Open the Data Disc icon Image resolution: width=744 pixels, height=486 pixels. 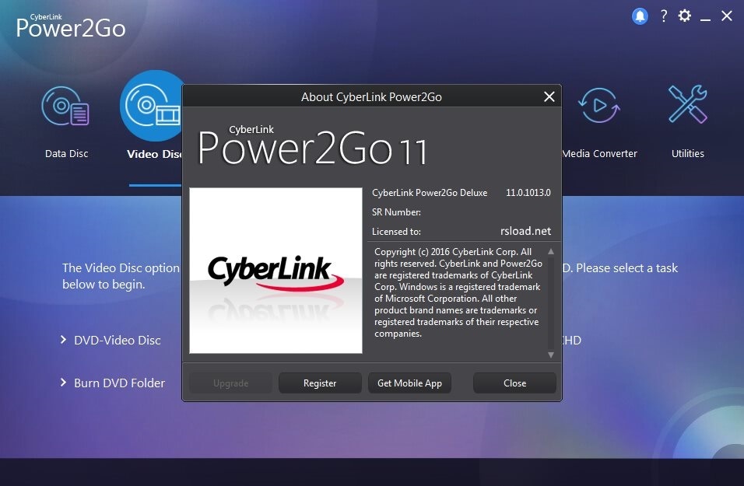(x=66, y=106)
